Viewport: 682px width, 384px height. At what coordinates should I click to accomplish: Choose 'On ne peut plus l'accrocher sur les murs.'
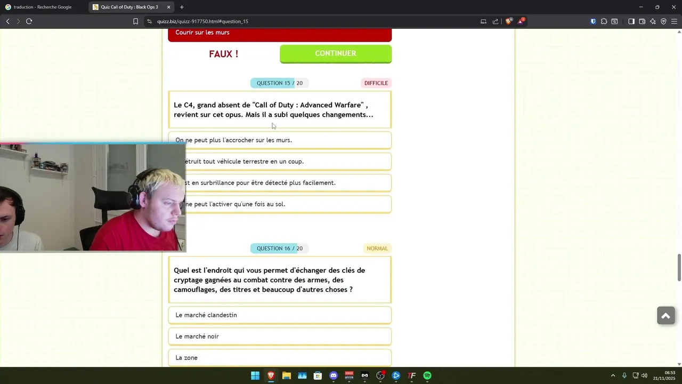coord(280,140)
